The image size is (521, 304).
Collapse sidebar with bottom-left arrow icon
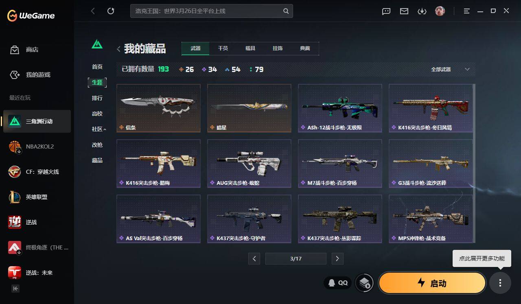pos(15,289)
